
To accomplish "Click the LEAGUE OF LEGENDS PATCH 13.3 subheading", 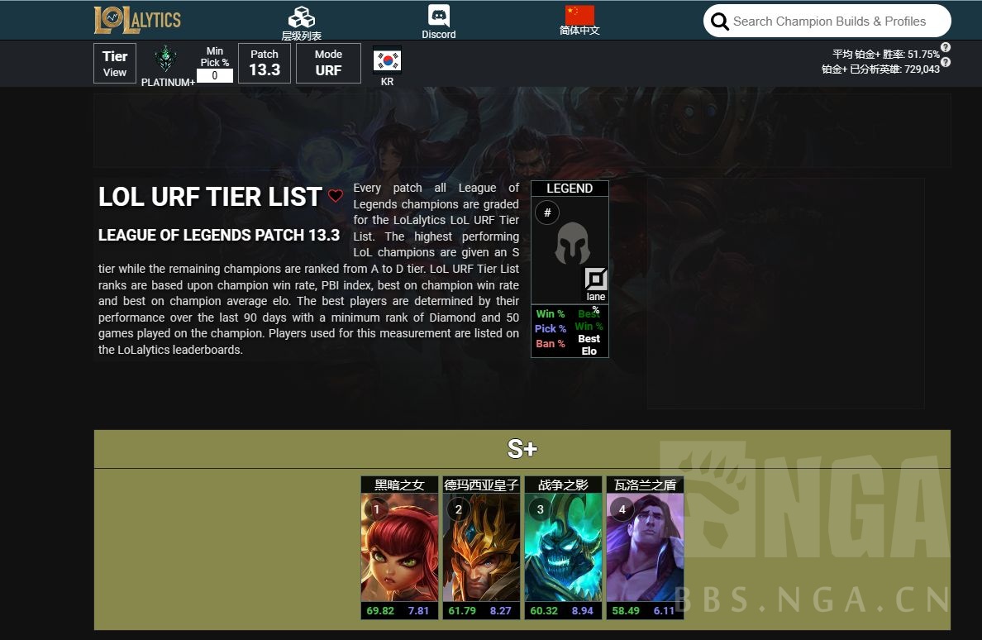I will (x=218, y=235).
